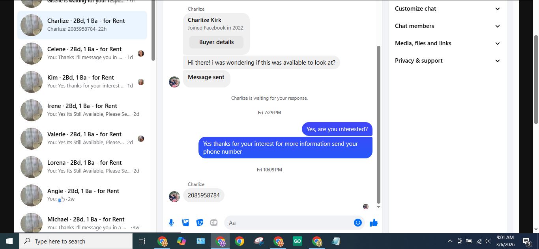Click the conversation scrollbar down arrow
Screen dimensions: 539x249
[378, 207]
